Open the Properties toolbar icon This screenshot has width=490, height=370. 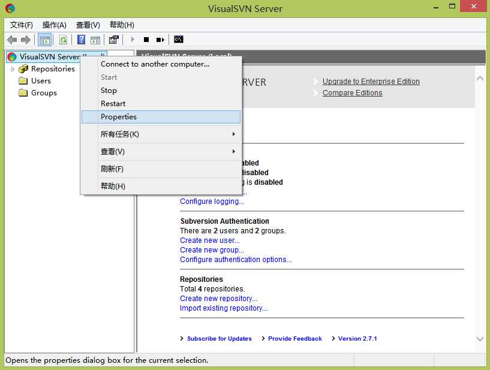click(x=114, y=40)
